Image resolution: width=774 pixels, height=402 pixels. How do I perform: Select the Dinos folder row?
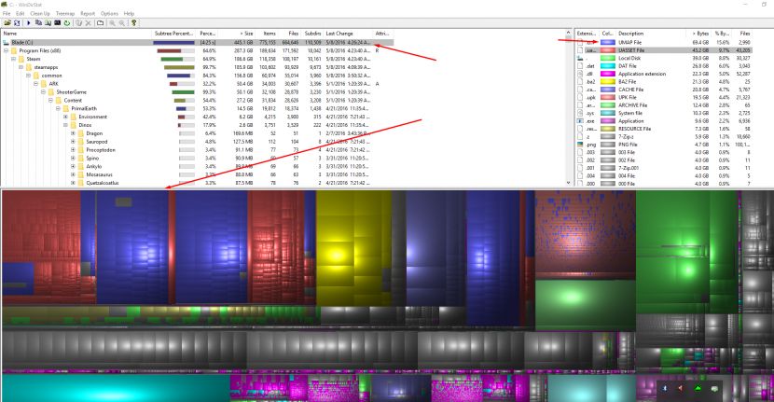coord(198,125)
